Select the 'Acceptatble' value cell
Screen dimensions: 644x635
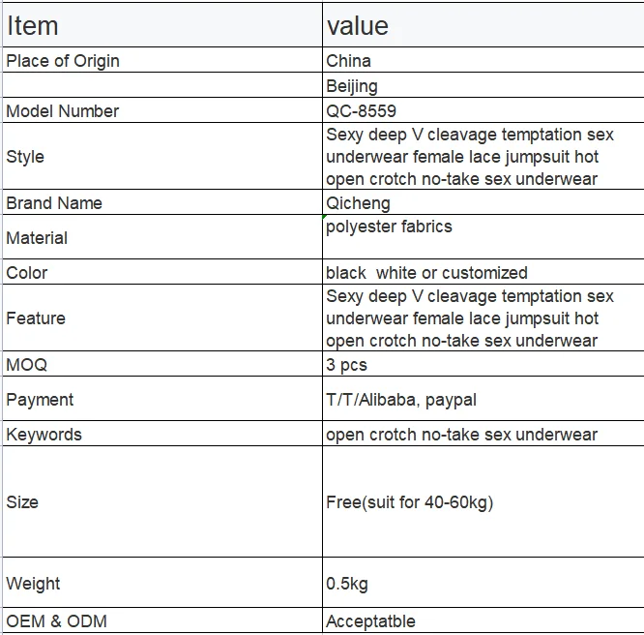tap(483, 620)
